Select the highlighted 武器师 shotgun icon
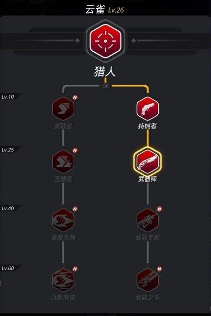 tap(148, 162)
